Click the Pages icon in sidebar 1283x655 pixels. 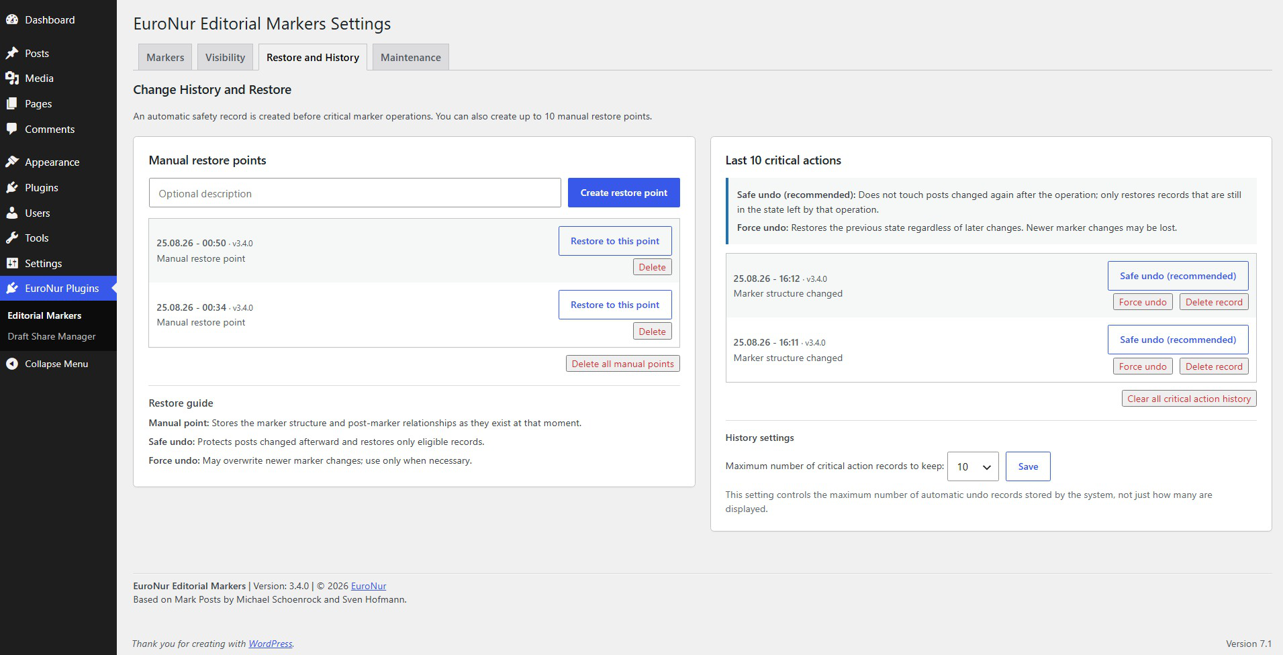tap(12, 104)
